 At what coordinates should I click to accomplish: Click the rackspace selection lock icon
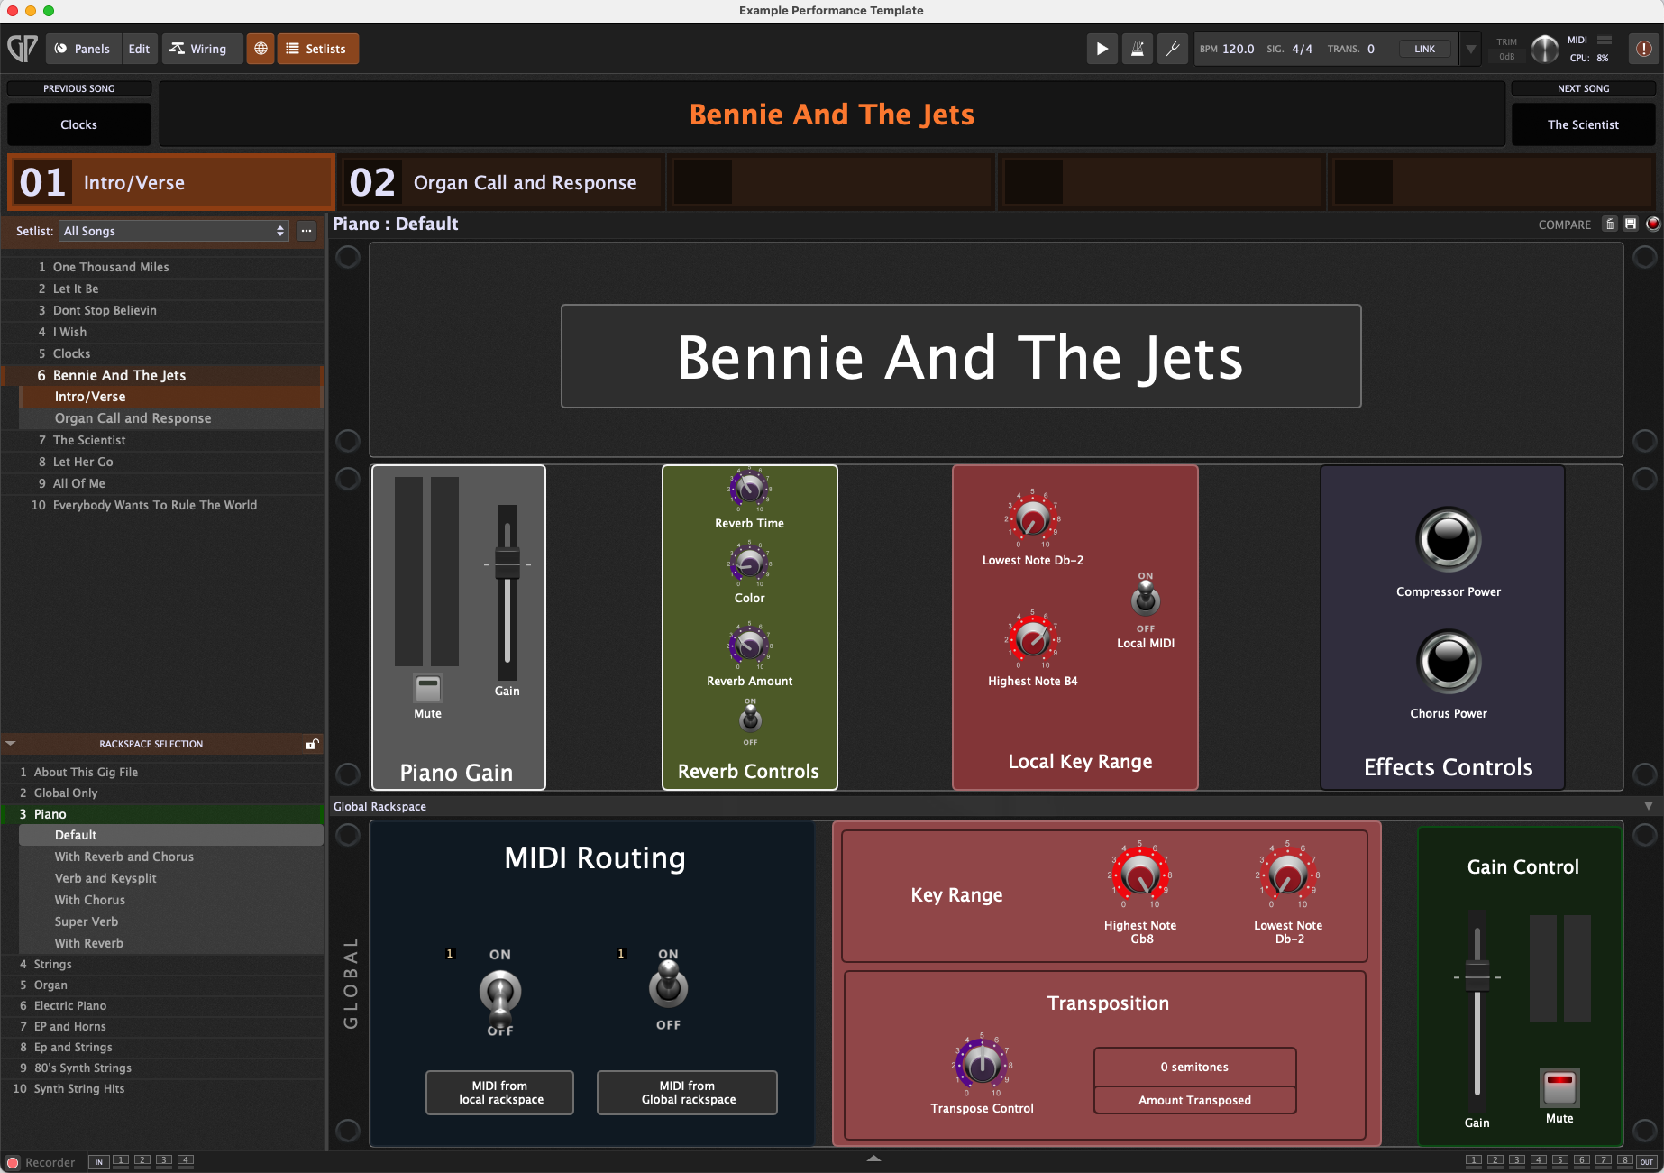pos(312,744)
